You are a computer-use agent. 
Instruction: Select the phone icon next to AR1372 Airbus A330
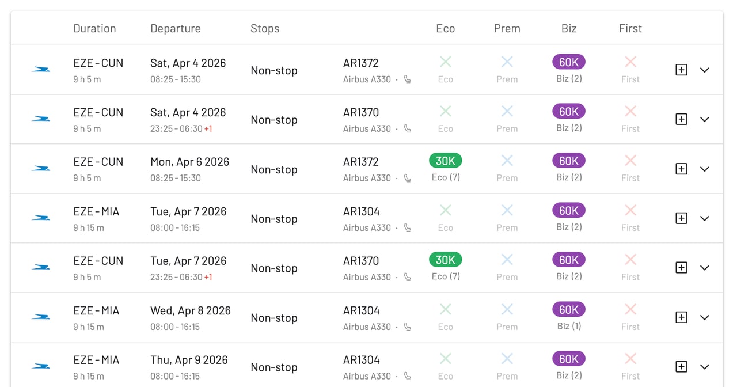tap(407, 79)
